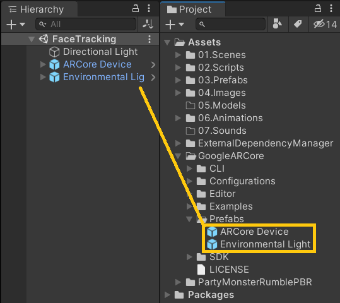Toggle the Hierarchy panel lock icon
340x303 pixels.
click(136, 9)
